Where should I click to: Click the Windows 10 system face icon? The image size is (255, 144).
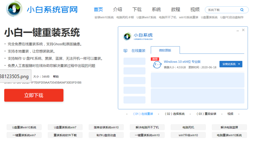click(157, 65)
